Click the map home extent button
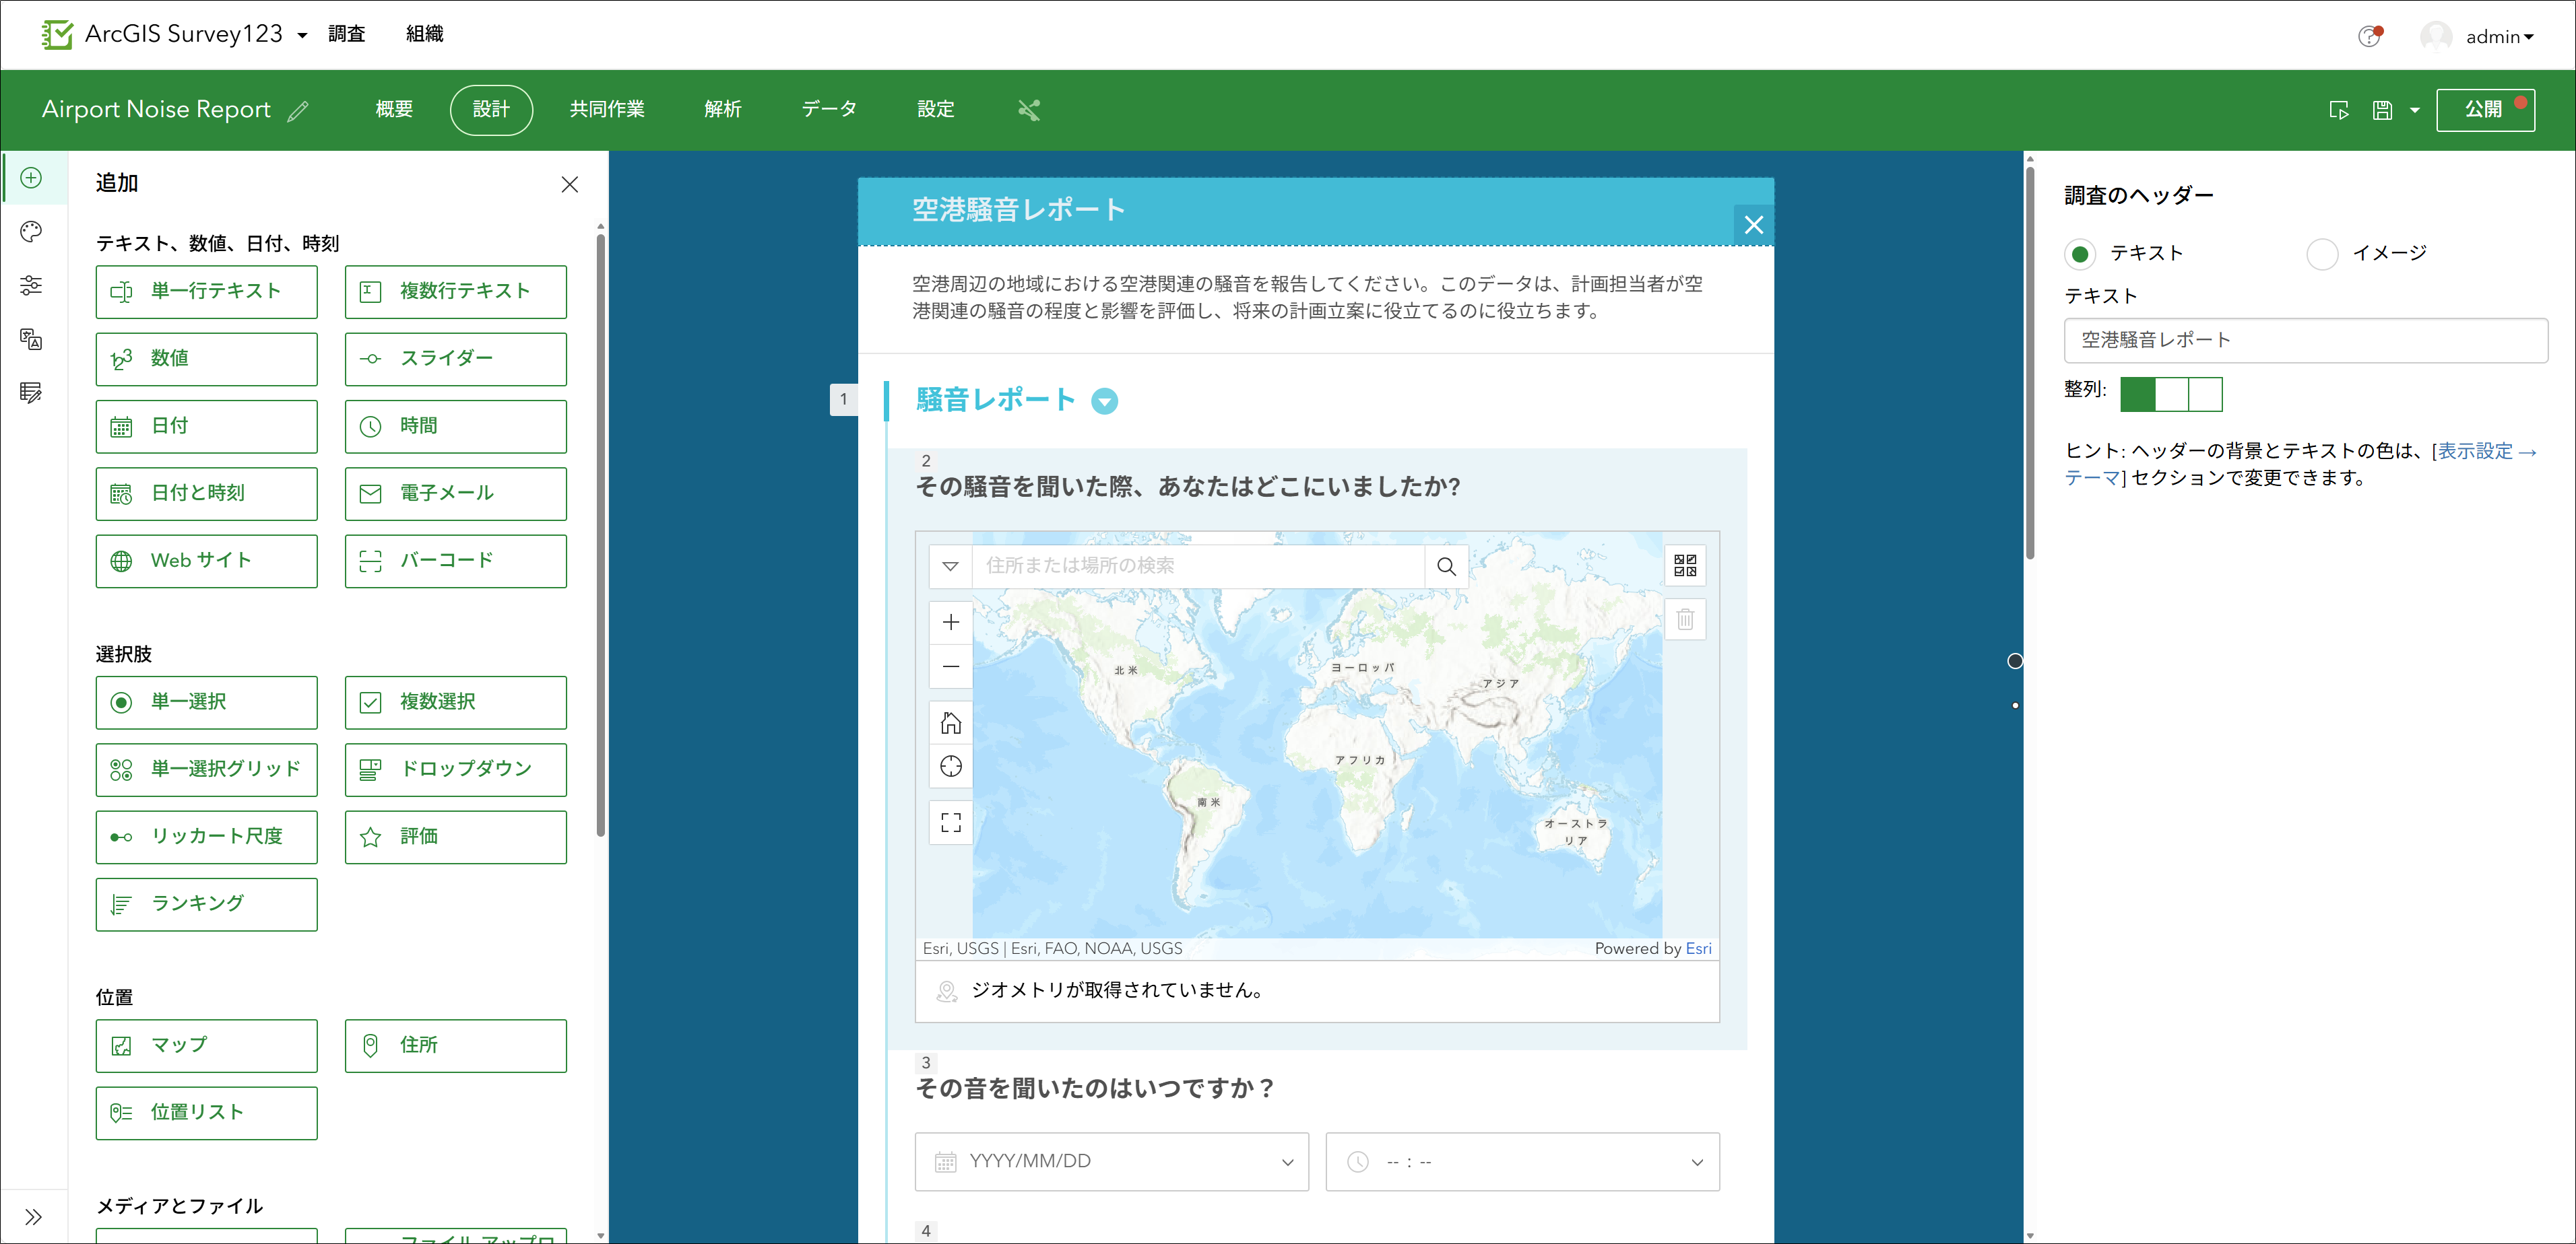The image size is (2576, 1244). tap(950, 722)
